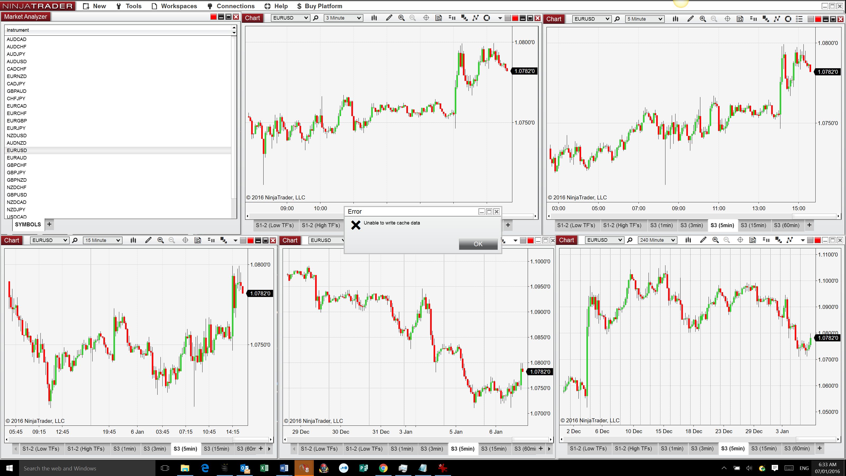Image resolution: width=846 pixels, height=476 pixels.
Task: Select the drawing pencil tool in 3 Minute chart
Action: [x=389, y=18]
